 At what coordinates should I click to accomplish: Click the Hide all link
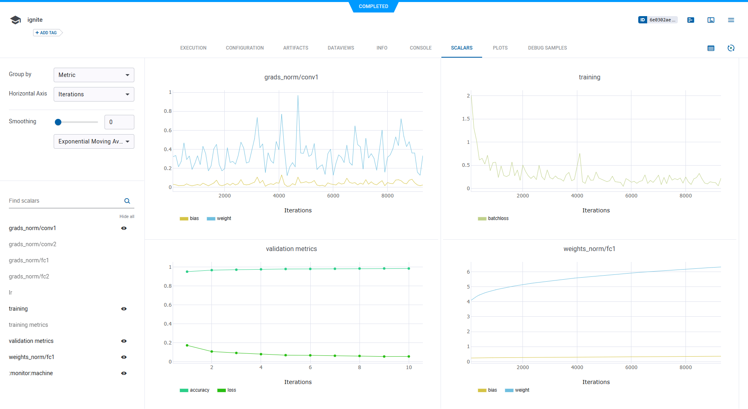coord(127,216)
